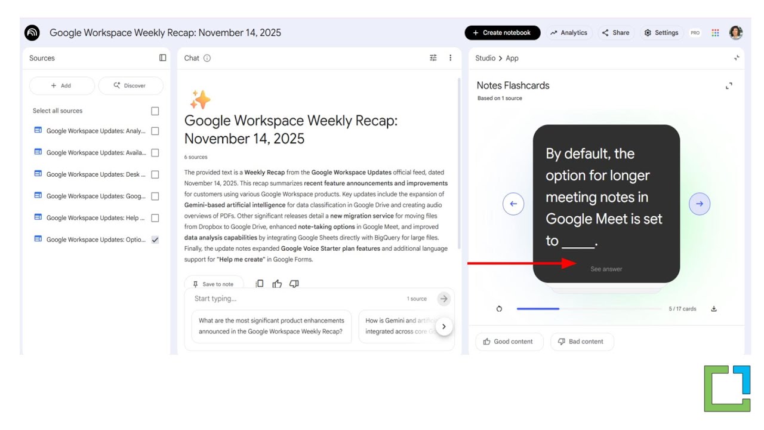Open Google Workspace Updates: Availa... source row
This screenshot has width=764, height=430.
(97, 153)
